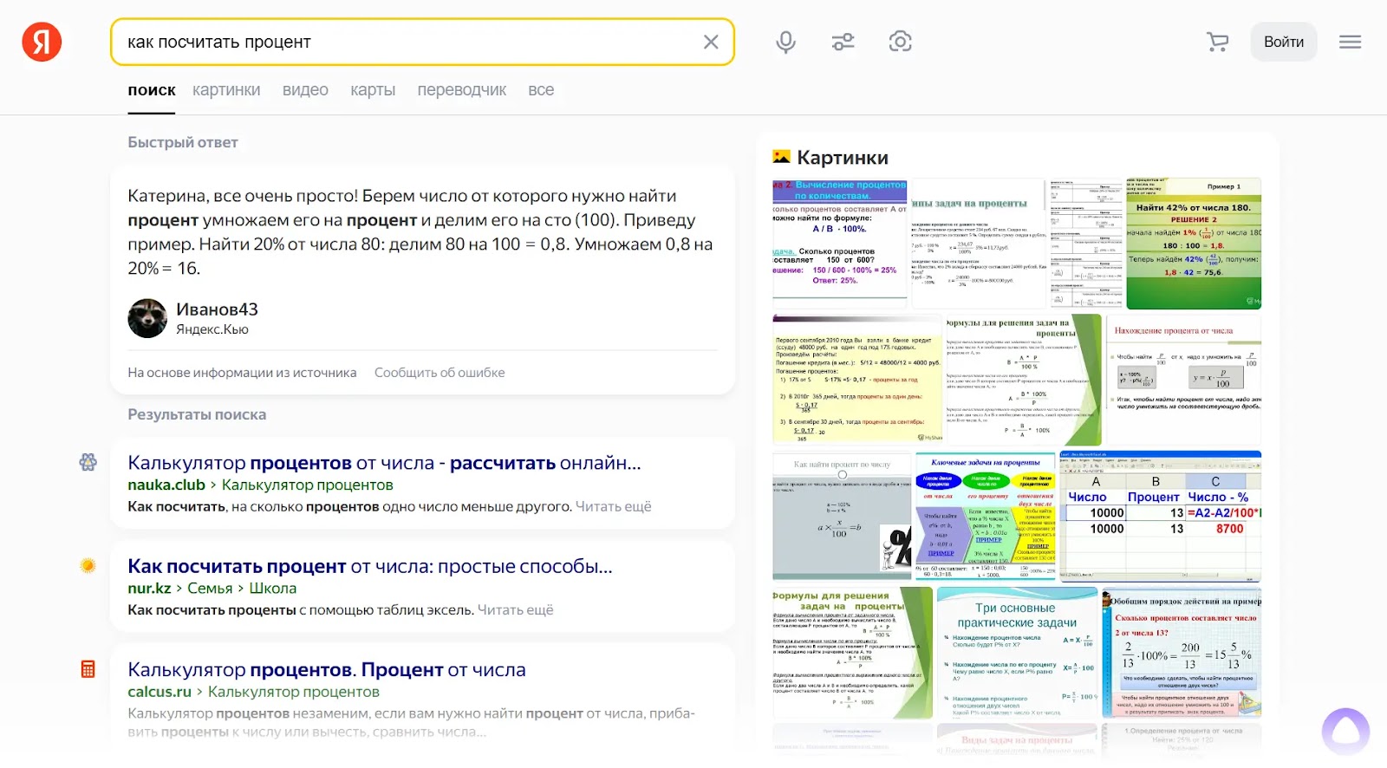Open thumbnail 'Как найти процент по числу'
Viewport: 1387px width, 768px height.
[842, 516]
